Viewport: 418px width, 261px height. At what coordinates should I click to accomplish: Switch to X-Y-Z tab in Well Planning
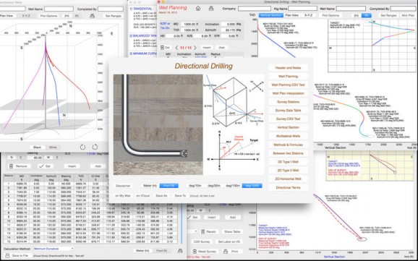pos(309,15)
